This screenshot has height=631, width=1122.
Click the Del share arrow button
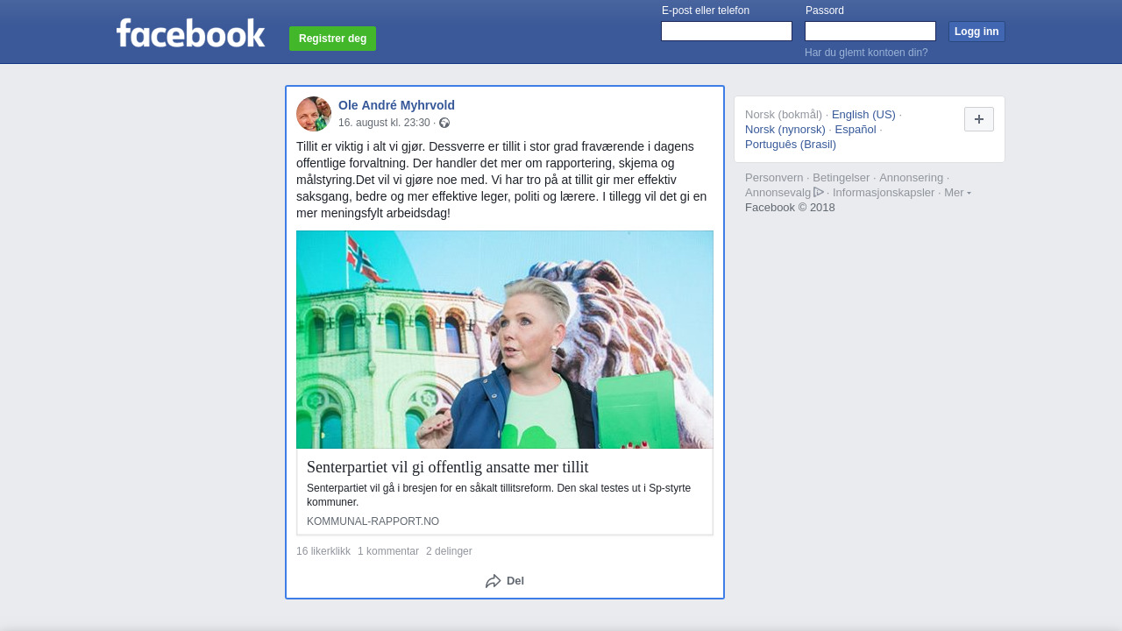(x=505, y=581)
